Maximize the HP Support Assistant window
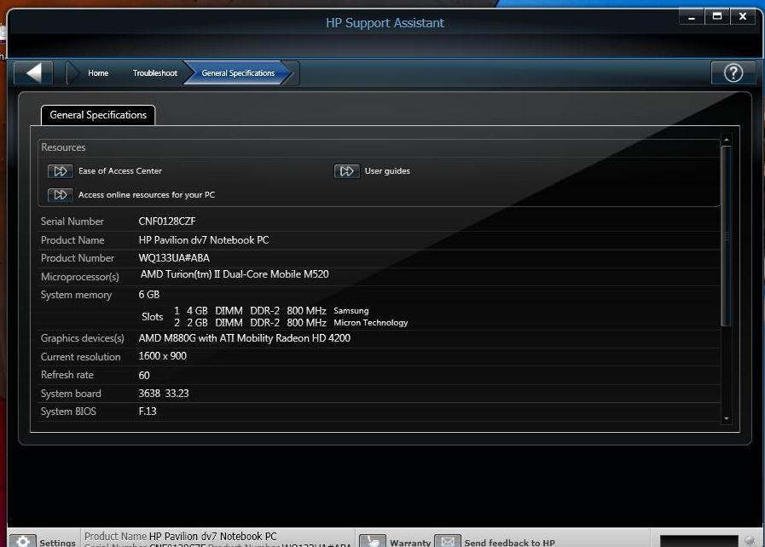This screenshot has height=547, width=765. point(716,16)
